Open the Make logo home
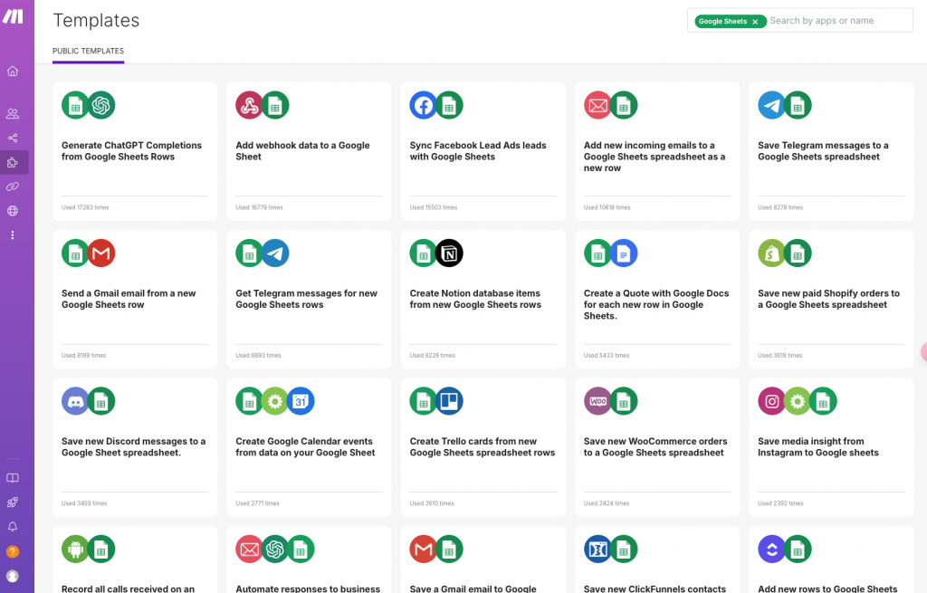Screen dimensions: 927x593 coord(13,16)
